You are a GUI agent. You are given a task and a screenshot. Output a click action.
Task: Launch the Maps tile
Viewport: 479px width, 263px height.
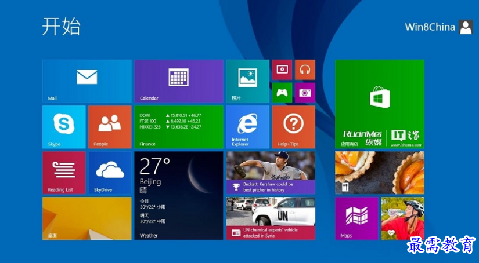coord(356,218)
